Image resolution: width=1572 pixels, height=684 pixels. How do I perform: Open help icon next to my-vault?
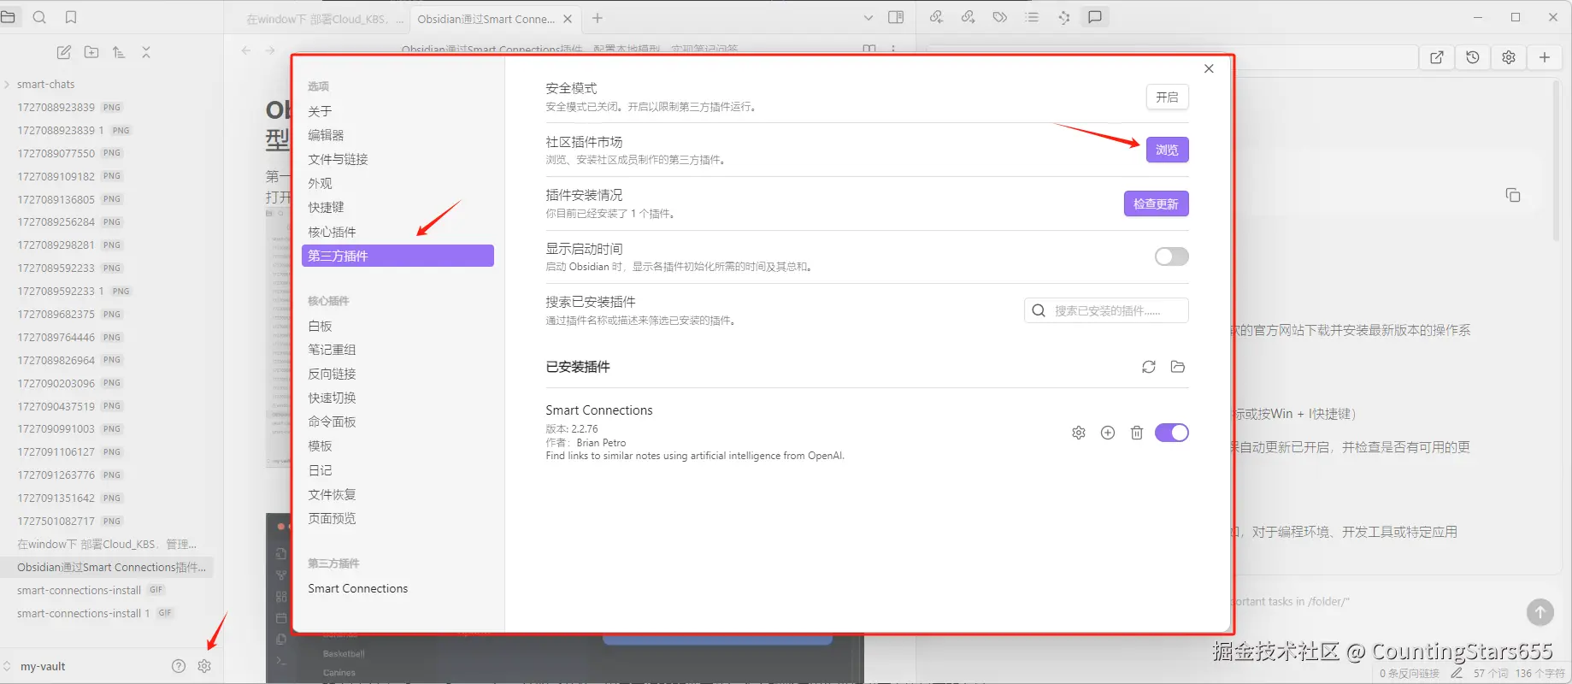(x=179, y=666)
